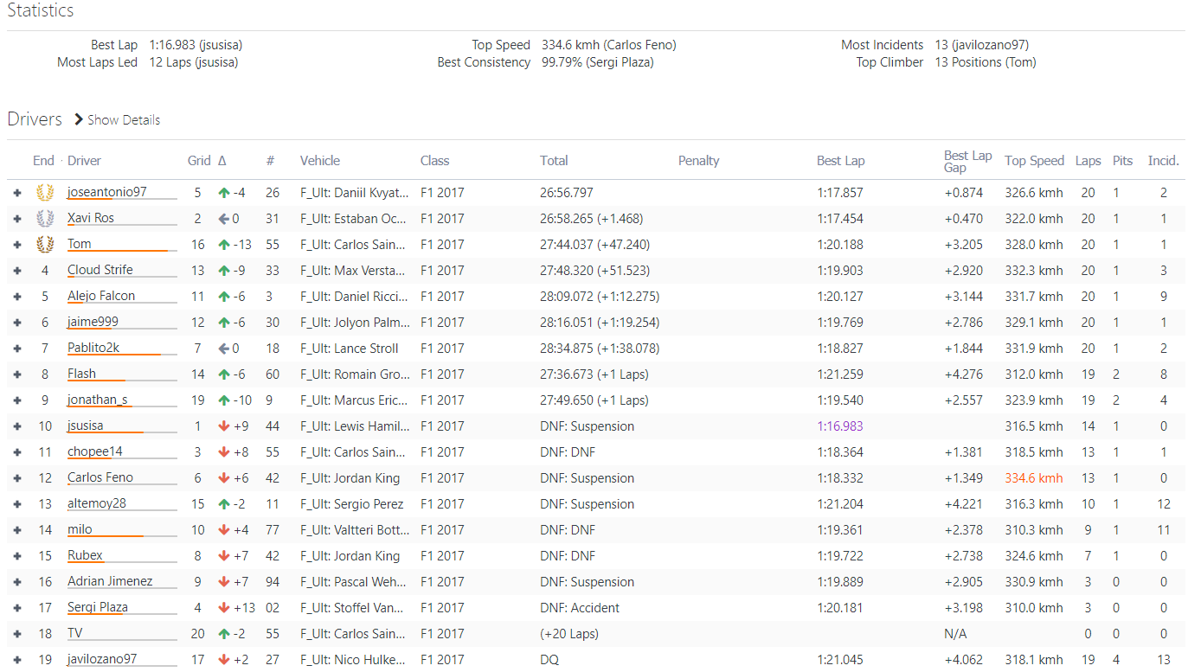Sort by End column header
The image size is (1188, 672).
(x=43, y=161)
